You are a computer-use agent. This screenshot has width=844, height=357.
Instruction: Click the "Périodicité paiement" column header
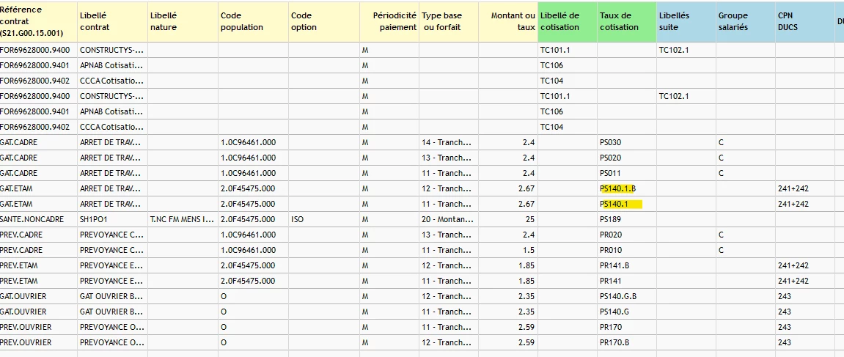click(389, 21)
